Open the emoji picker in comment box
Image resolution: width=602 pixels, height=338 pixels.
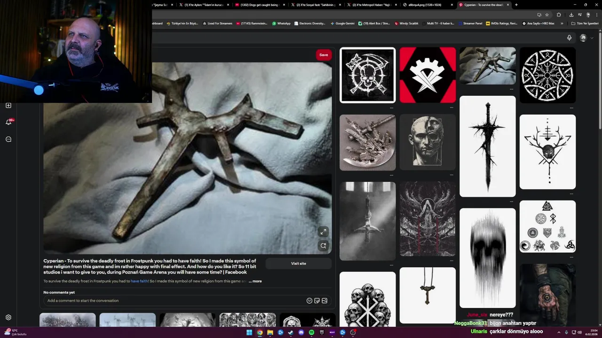pyautogui.click(x=309, y=300)
